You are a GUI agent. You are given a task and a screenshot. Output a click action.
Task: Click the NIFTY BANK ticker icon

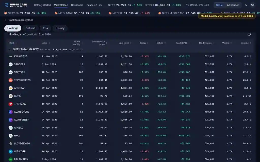(56, 13)
